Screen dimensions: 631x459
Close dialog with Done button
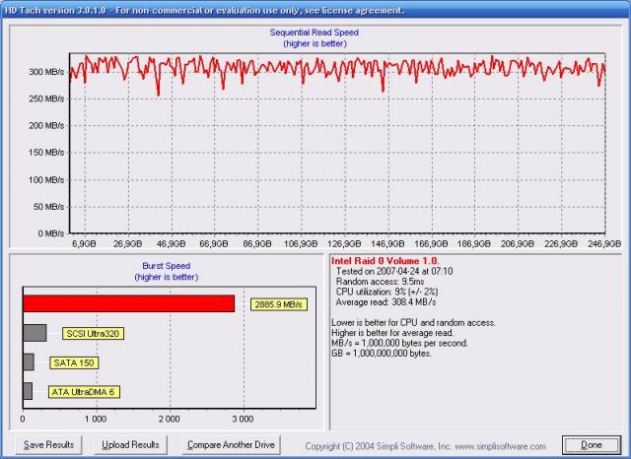[x=592, y=445]
